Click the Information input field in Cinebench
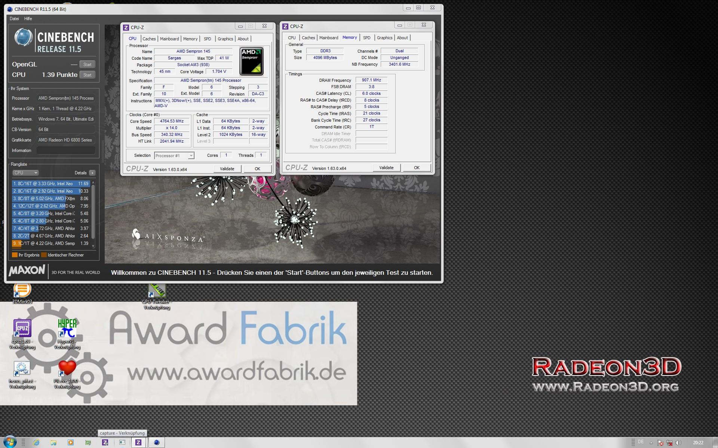The image size is (718, 448). (x=66, y=150)
